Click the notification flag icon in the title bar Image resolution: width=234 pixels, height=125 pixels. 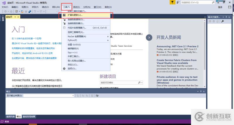coord(172,2)
